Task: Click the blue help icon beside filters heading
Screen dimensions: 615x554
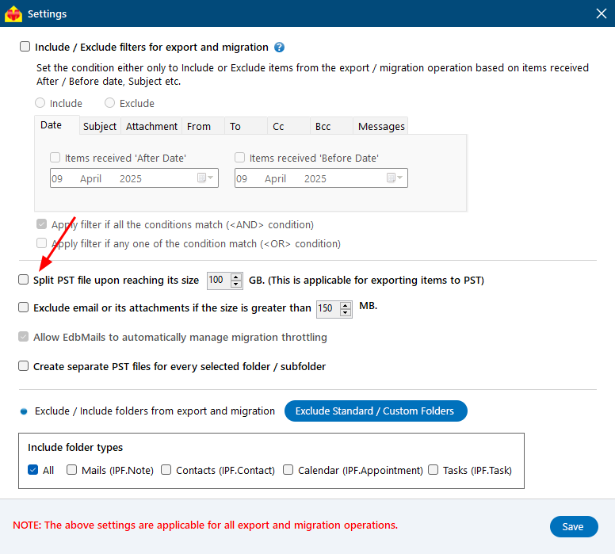Action: pyautogui.click(x=279, y=48)
